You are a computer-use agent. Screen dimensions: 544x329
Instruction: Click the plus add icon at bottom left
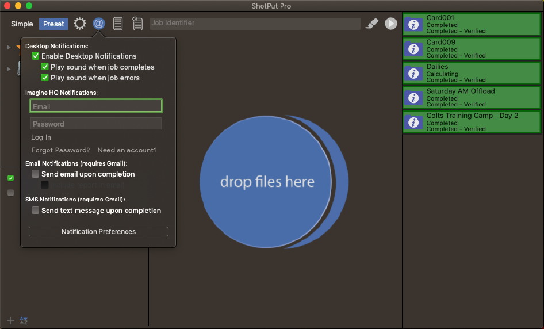(x=10, y=320)
